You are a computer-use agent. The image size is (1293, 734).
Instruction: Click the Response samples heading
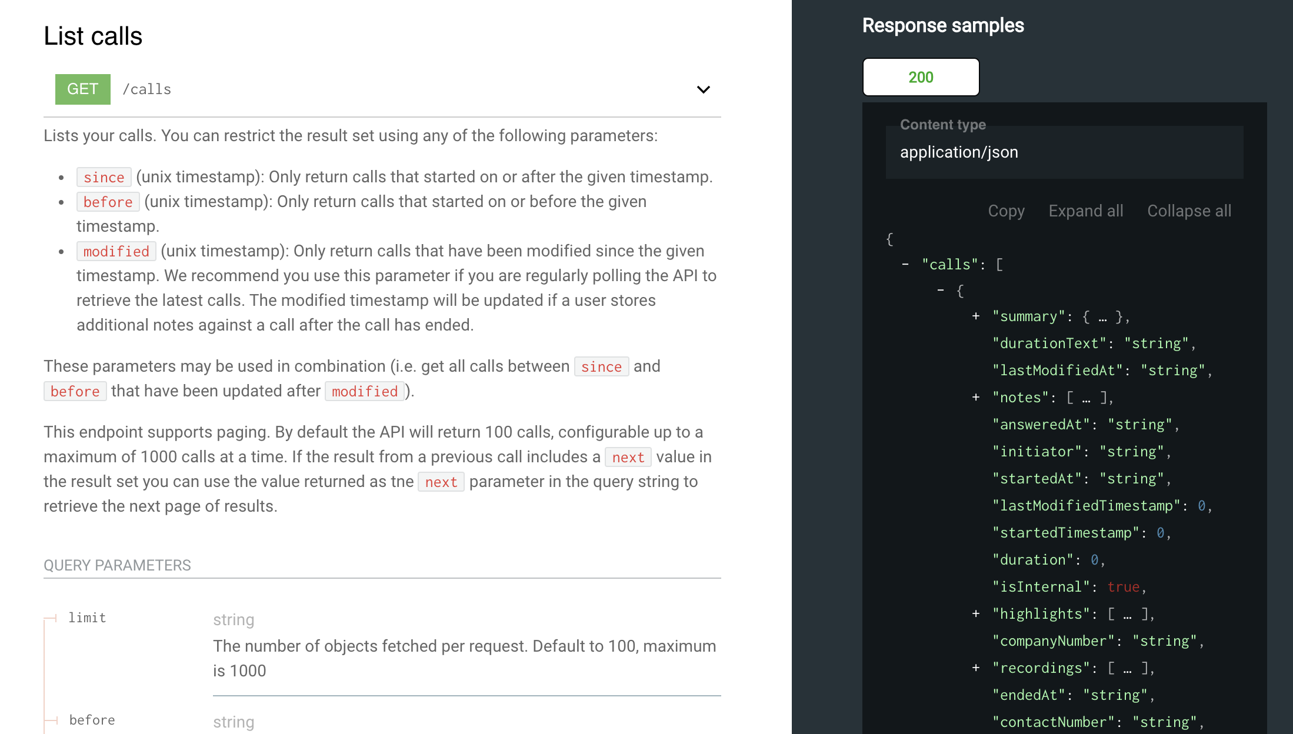942,26
